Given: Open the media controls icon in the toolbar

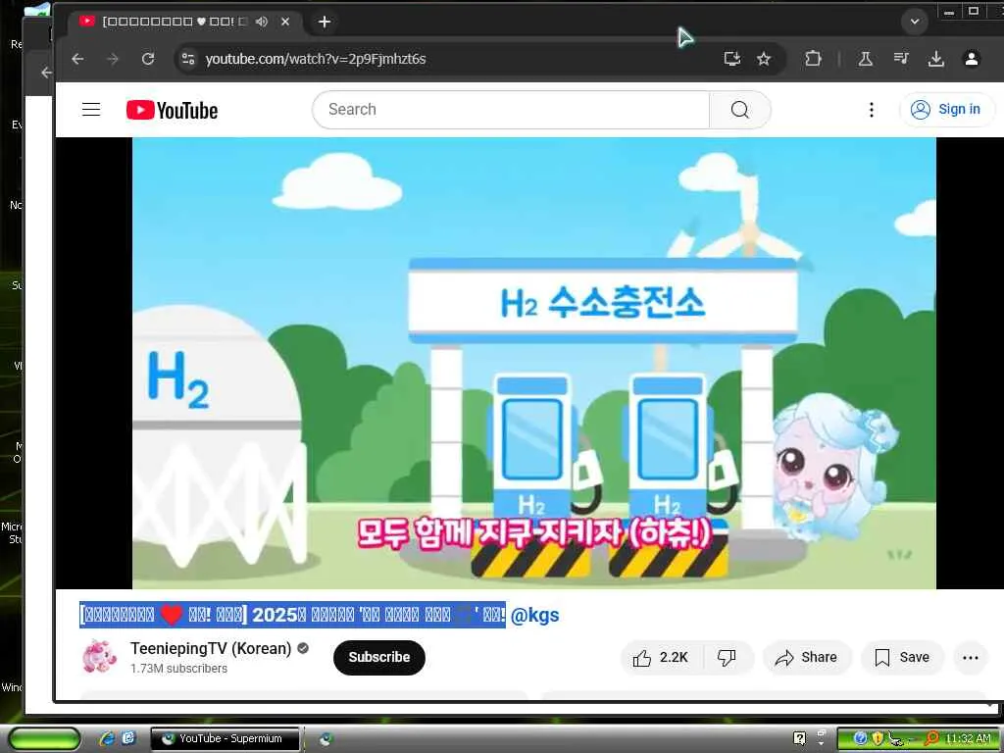Looking at the screenshot, I should [901, 59].
